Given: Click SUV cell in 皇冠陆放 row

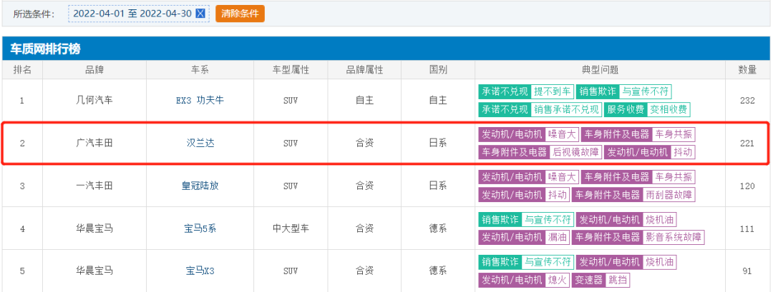Looking at the screenshot, I should [x=291, y=186].
